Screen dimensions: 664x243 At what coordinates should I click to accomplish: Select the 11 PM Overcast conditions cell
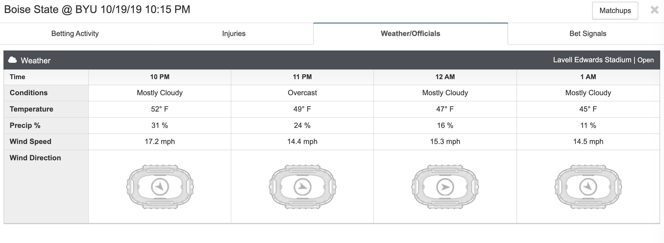(x=302, y=93)
